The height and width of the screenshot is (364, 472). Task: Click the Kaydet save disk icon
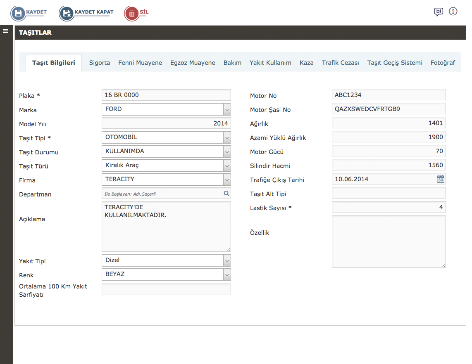pyautogui.click(x=18, y=13)
